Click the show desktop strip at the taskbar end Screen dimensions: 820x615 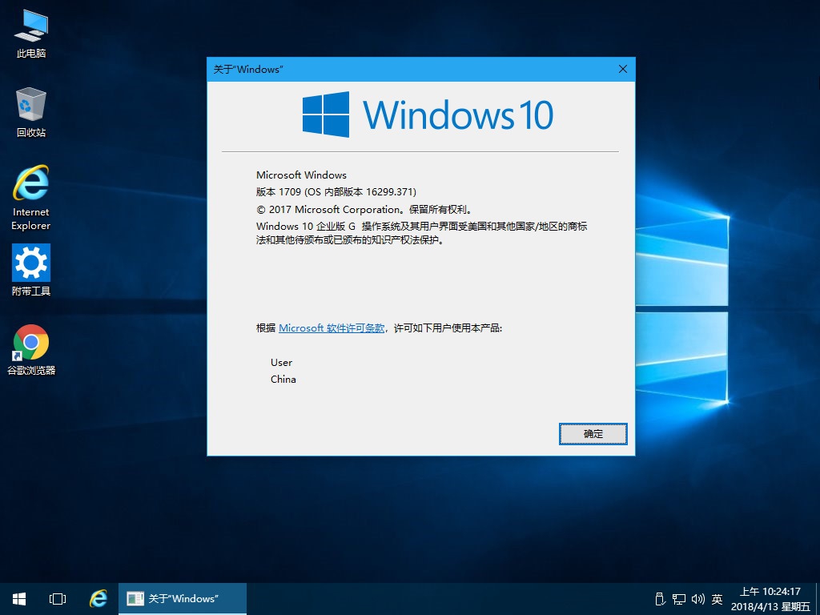point(818,599)
